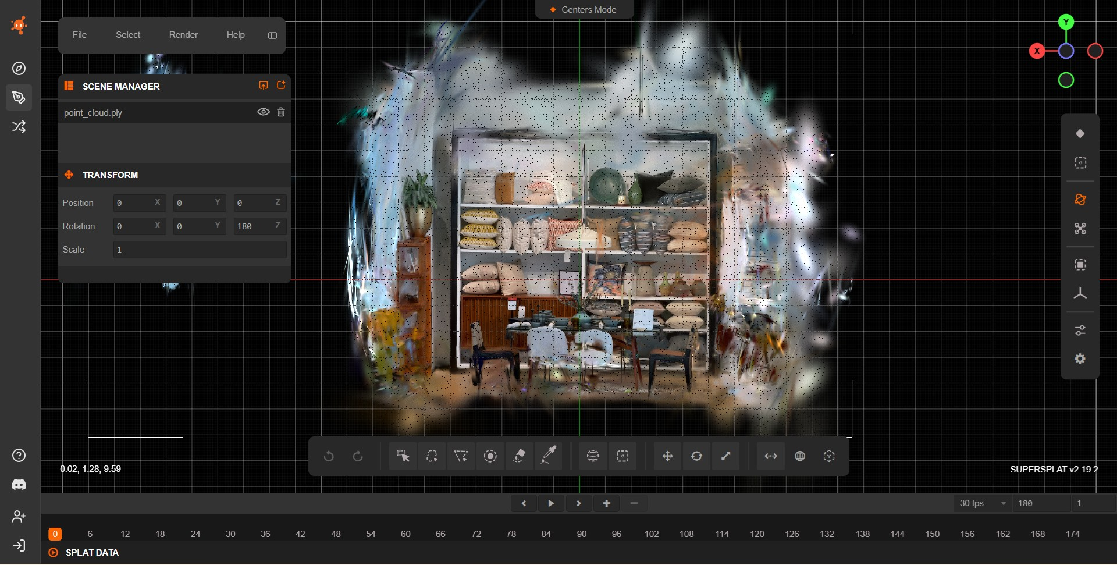Enable orange orbit camera mode

[x=1080, y=200]
